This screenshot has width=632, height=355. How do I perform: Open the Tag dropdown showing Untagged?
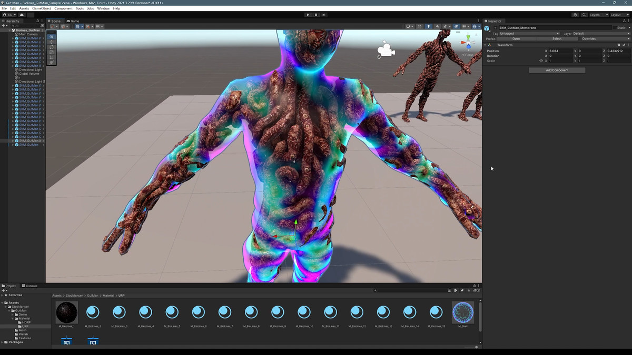point(529,34)
